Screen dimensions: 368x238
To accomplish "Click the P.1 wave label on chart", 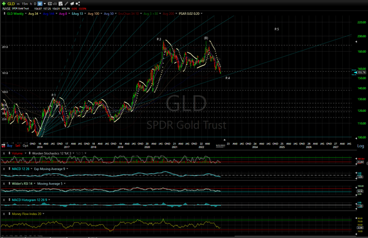I will [53, 95].
